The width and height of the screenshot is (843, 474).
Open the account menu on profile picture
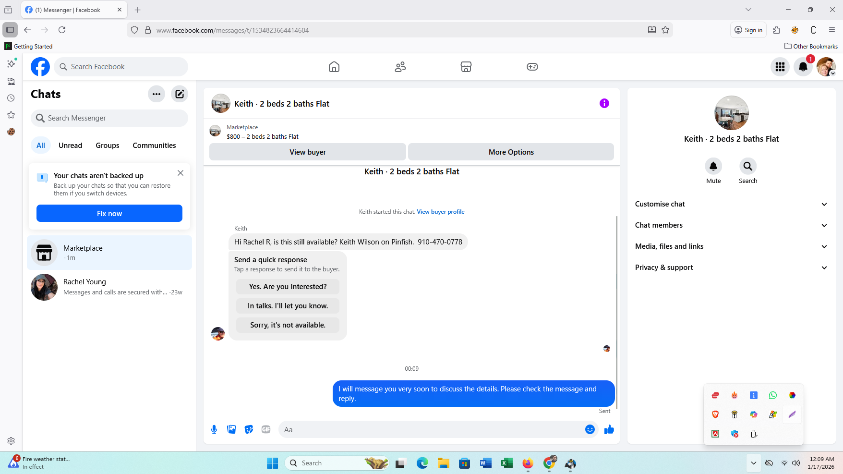click(x=826, y=67)
